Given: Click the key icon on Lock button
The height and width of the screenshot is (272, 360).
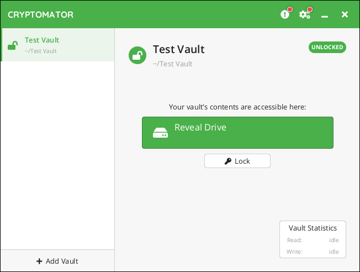Looking at the screenshot, I should (x=228, y=161).
